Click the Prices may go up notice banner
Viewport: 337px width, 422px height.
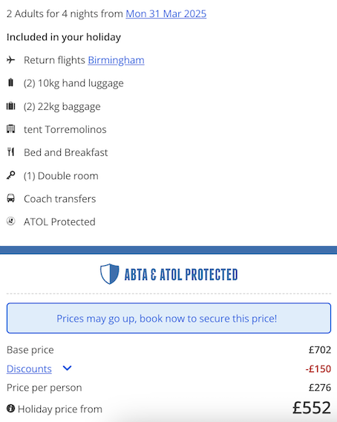point(169,318)
